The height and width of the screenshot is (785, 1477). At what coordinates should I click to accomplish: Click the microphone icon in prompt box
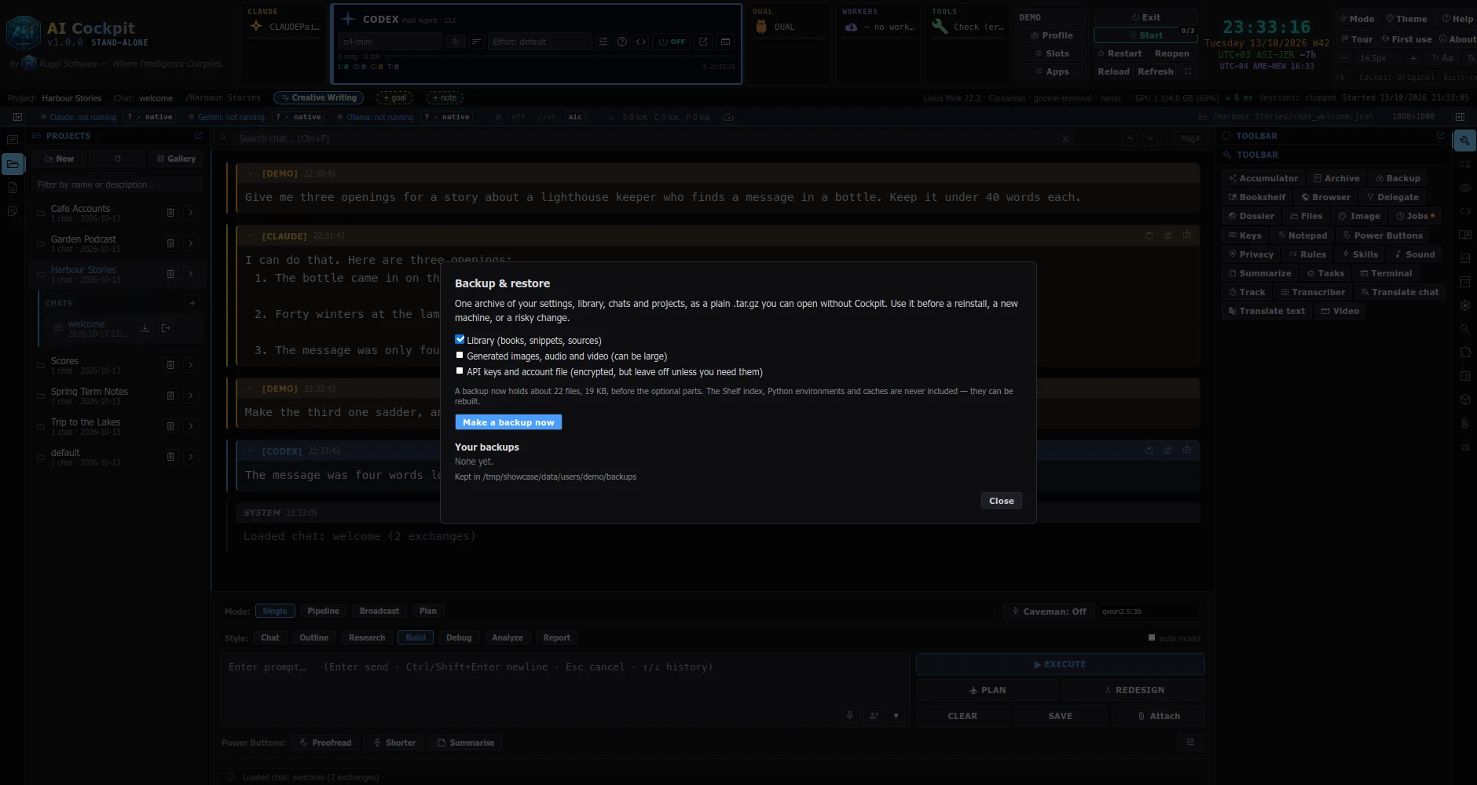(x=849, y=715)
